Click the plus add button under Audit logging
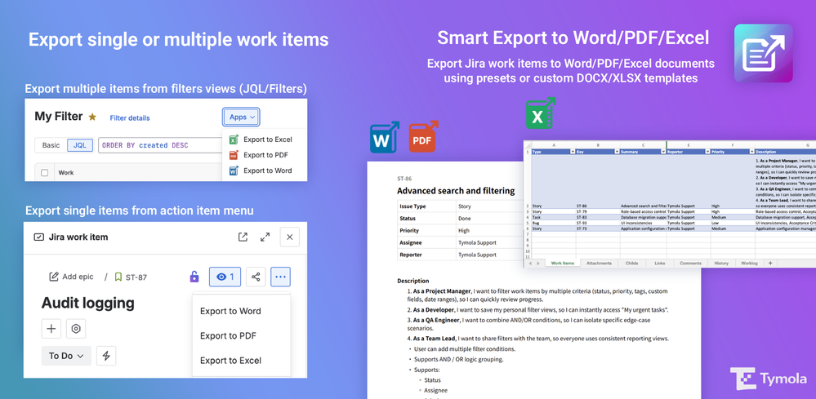This screenshot has width=816, height=399. coord(51,328)
